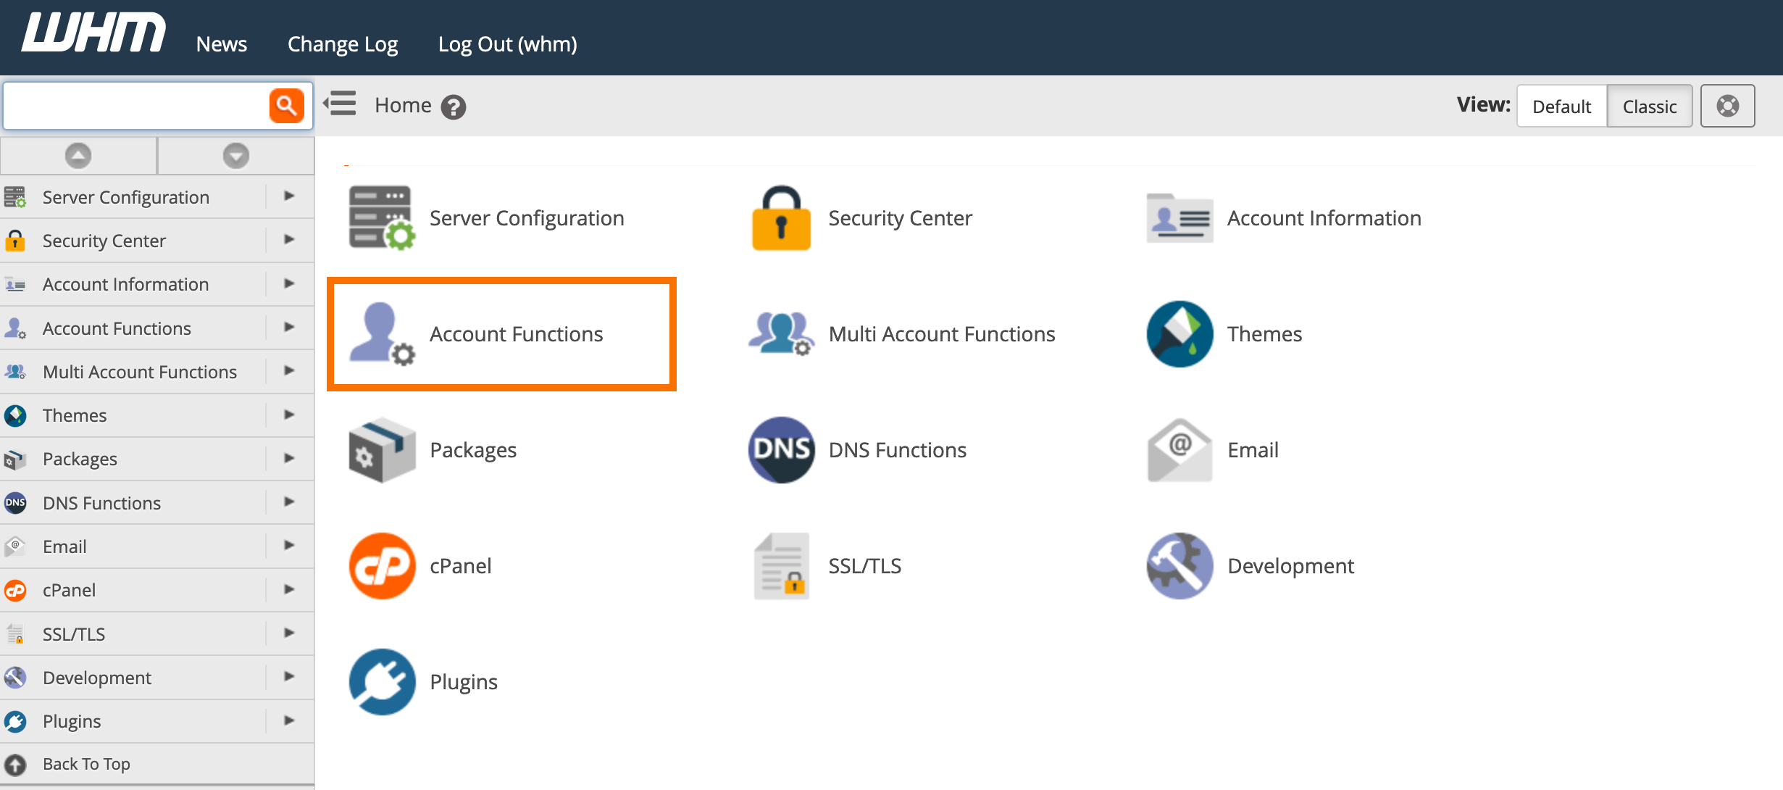Open the Home help question mark icon
This screenshot has height=790, width=1783.
click(454, 107)
